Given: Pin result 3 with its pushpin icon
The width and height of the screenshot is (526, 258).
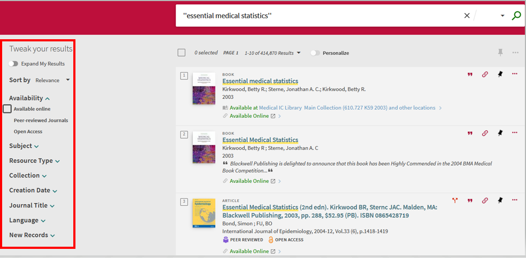Looking at the screenshot, I should pyautogui.click(x=500, y=200).
